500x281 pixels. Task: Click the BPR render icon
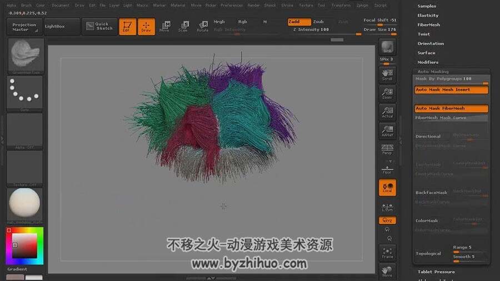(387, 47)
